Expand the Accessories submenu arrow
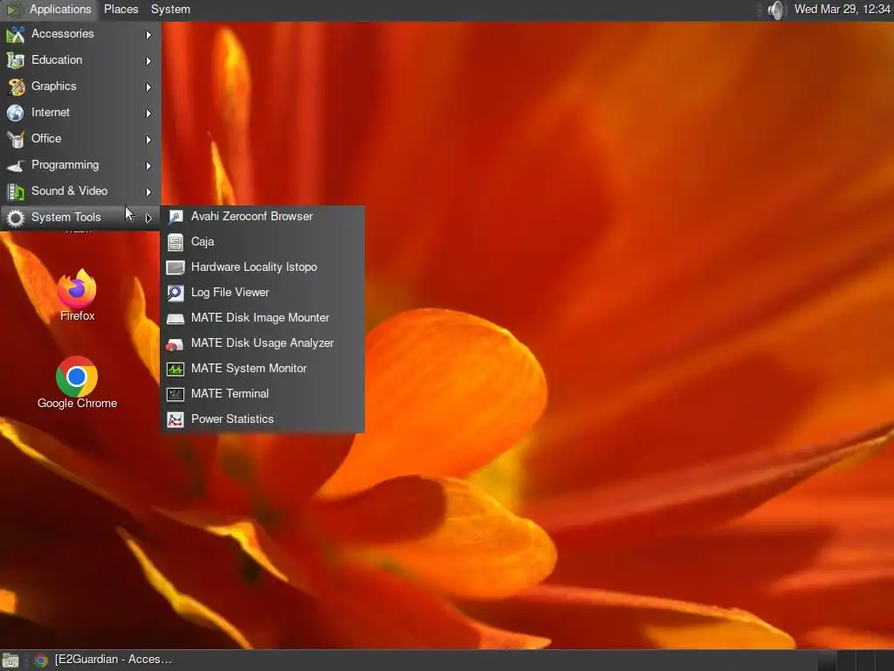The width and height of the screenshot is (894, 671). (148, 35)
